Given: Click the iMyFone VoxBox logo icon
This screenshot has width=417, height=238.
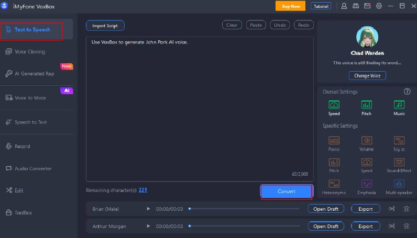Looking at the screenshot, I should (x=5, y=6).
